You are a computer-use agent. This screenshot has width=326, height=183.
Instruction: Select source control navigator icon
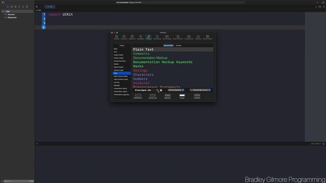(11, 7)
